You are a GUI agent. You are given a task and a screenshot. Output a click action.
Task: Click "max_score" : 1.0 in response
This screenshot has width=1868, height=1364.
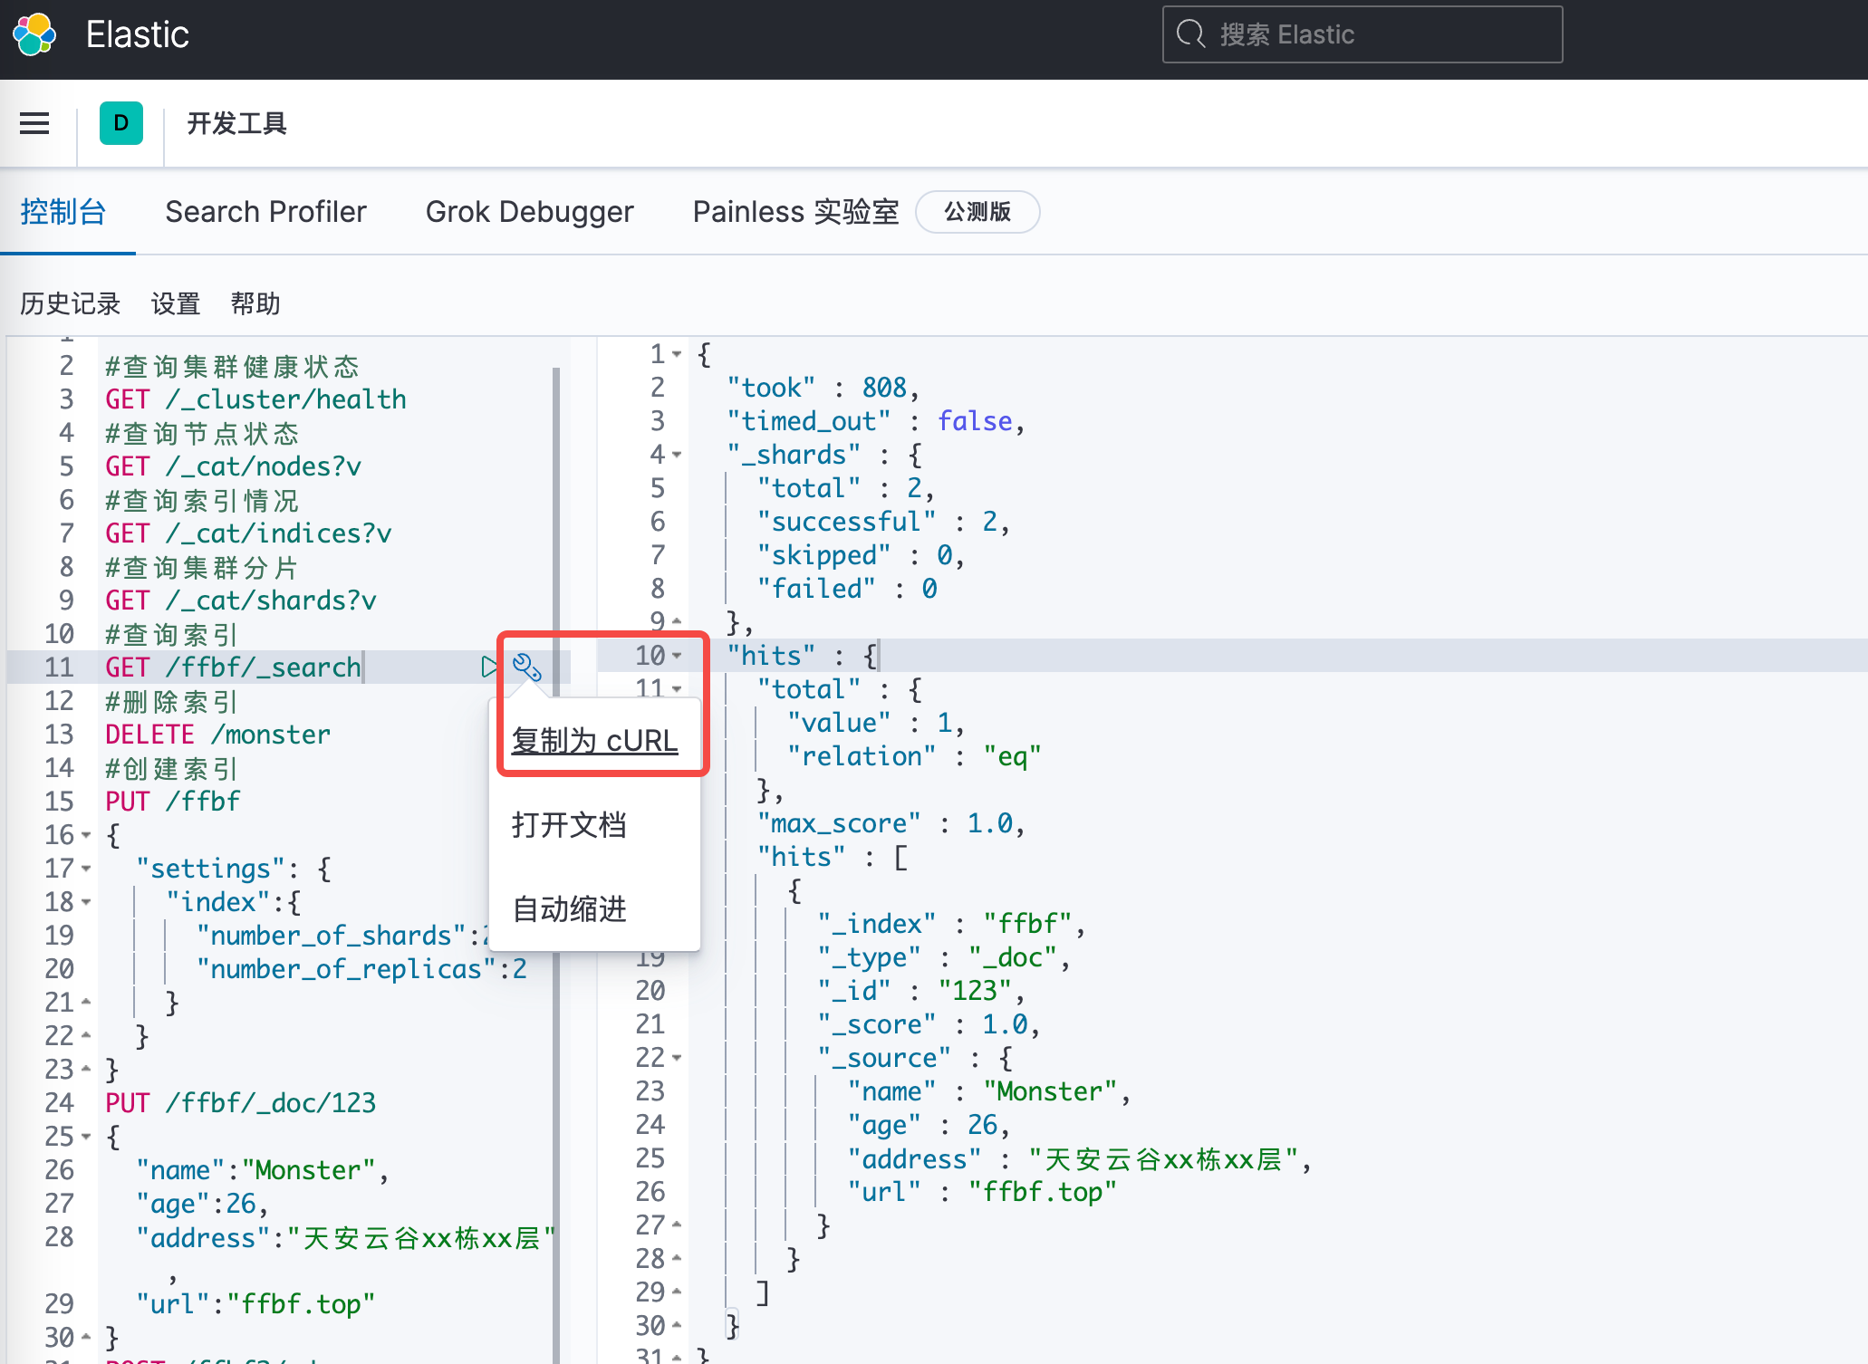891,823
